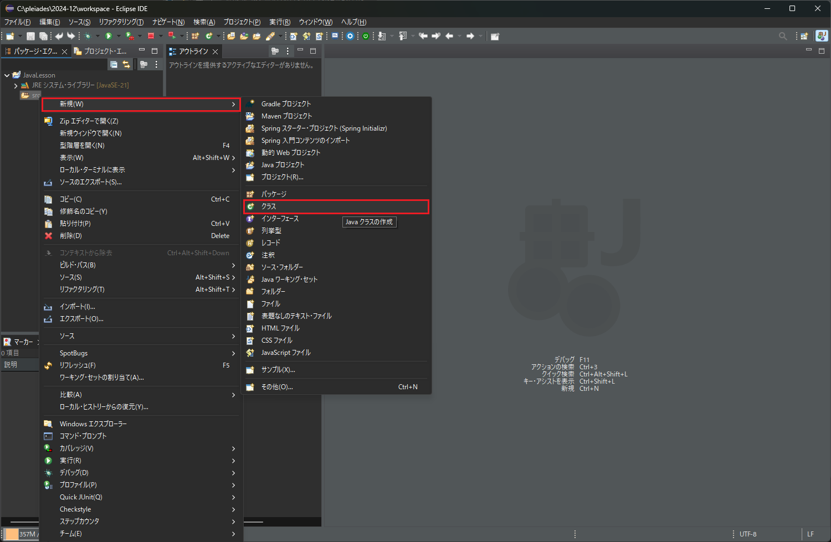The image size is (831, 542).
Task: Select HTML File (HTML ファイル) entry
Action: (x=336, y=328)
